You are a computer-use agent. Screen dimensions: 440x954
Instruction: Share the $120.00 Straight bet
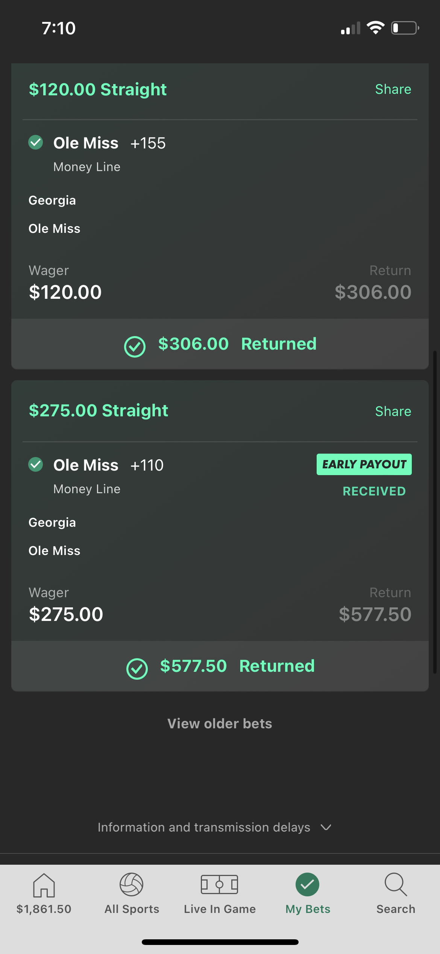pyautogui.click(x=393, y=89)
